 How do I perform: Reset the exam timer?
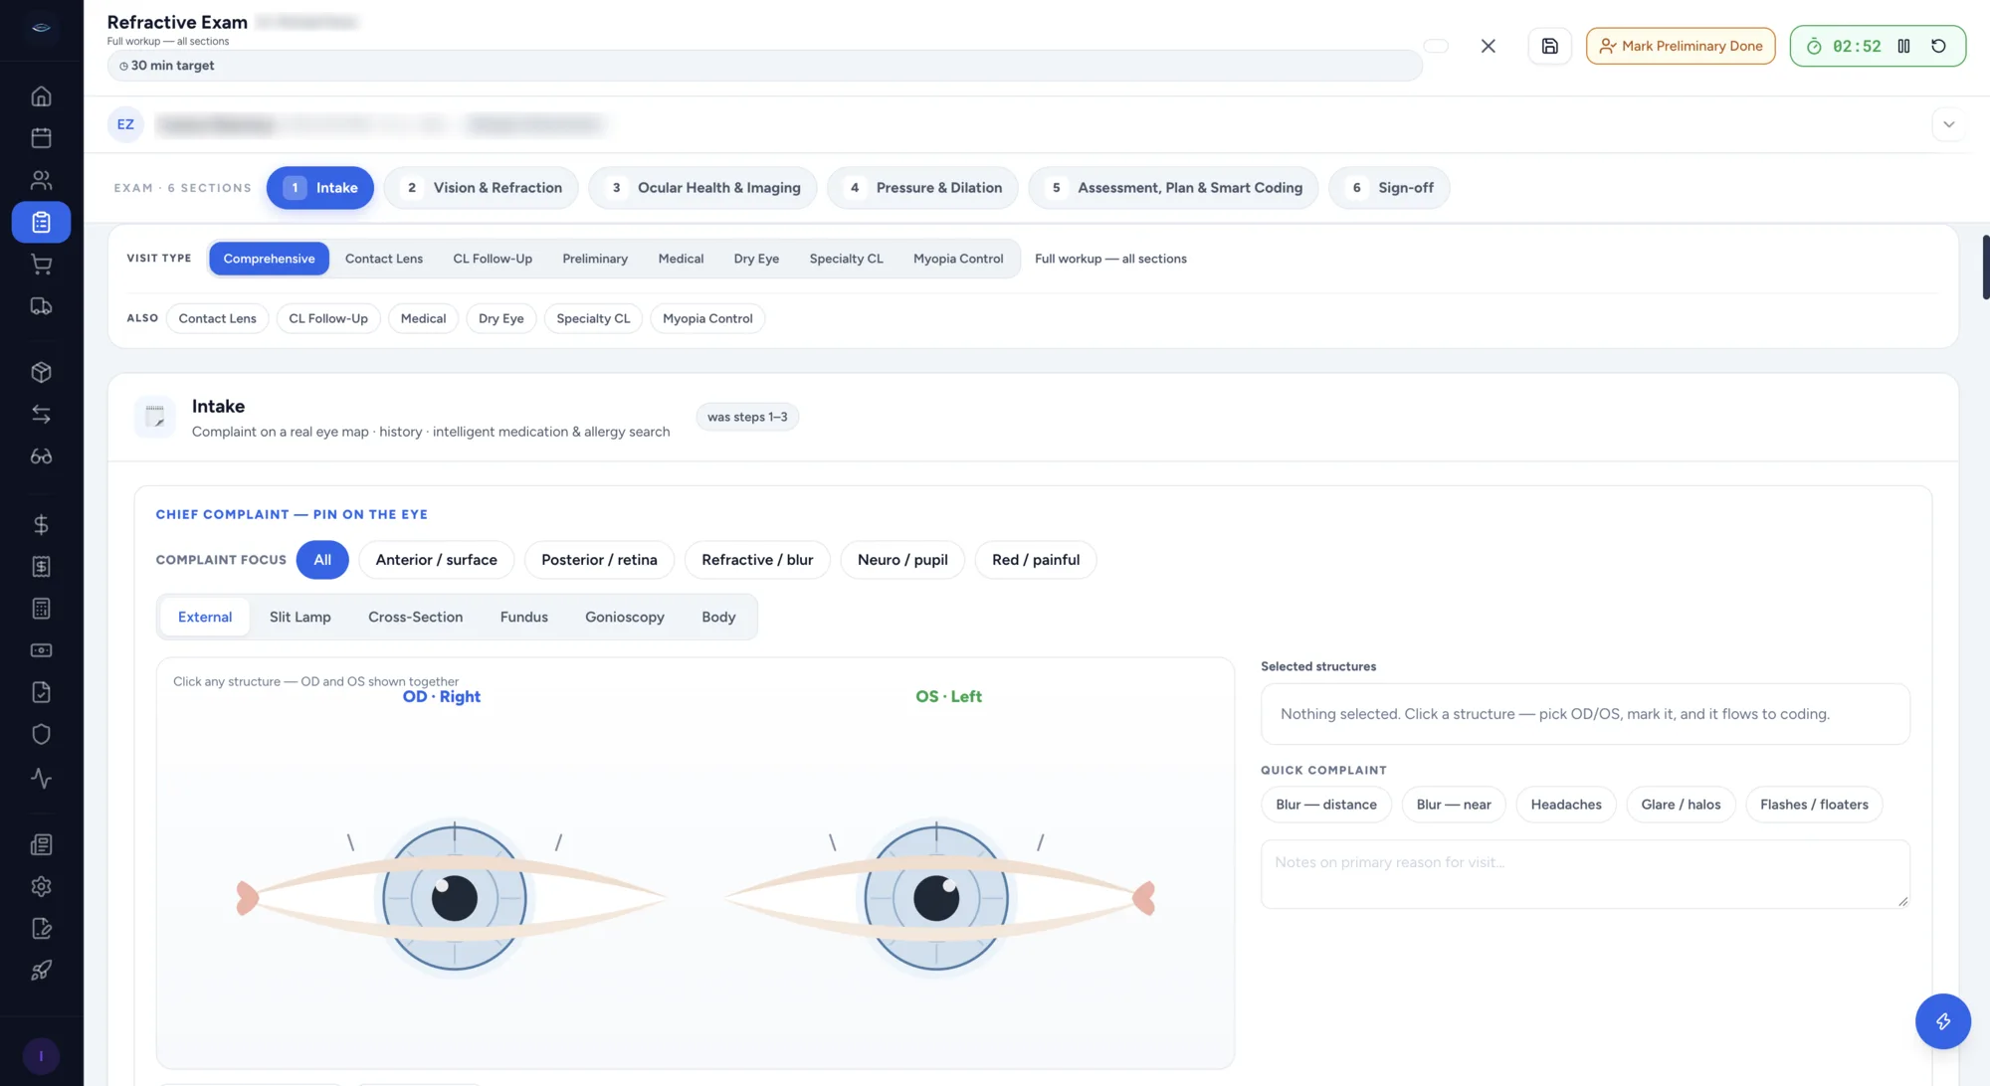pos(1938,46)
